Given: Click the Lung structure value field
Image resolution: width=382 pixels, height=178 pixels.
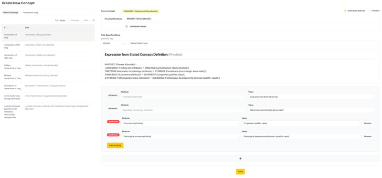Looking at the screenshot, I should [x=311, y=97].
